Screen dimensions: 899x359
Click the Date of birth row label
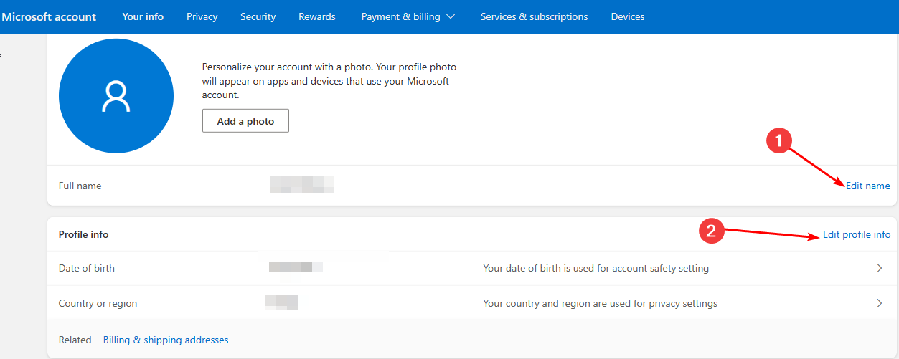86,268
